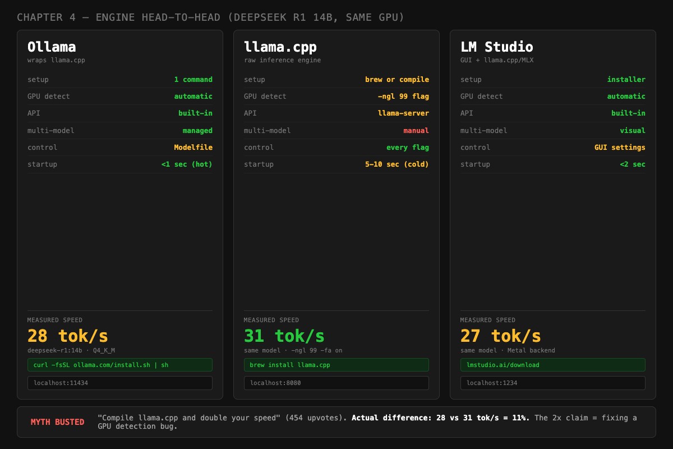Click the localhost:11434 address box
Image resolution: width=673 pixels, height=449 pixels.
[x=120, y=383]
